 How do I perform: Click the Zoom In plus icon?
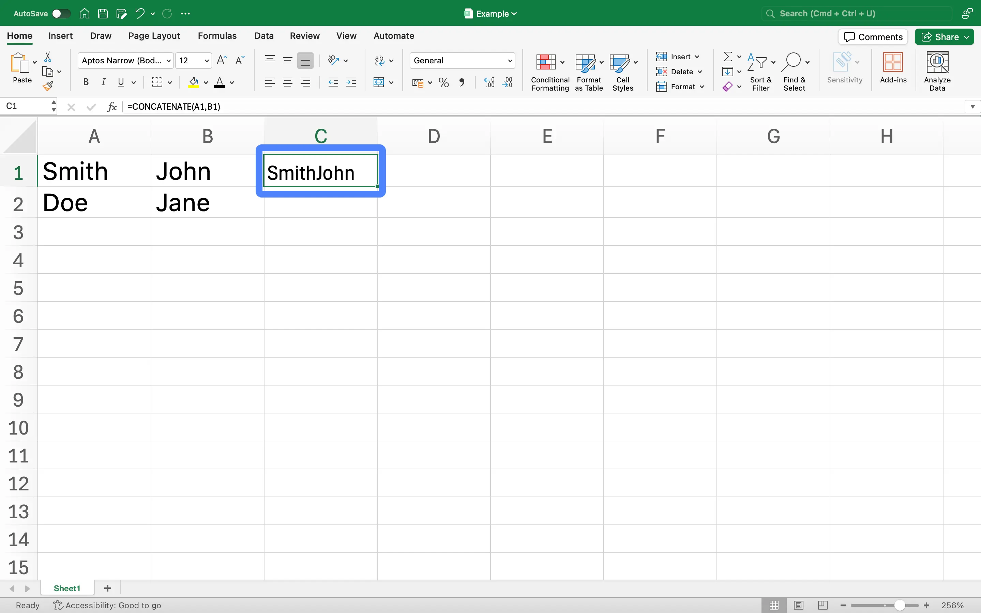tap(926, 605)
